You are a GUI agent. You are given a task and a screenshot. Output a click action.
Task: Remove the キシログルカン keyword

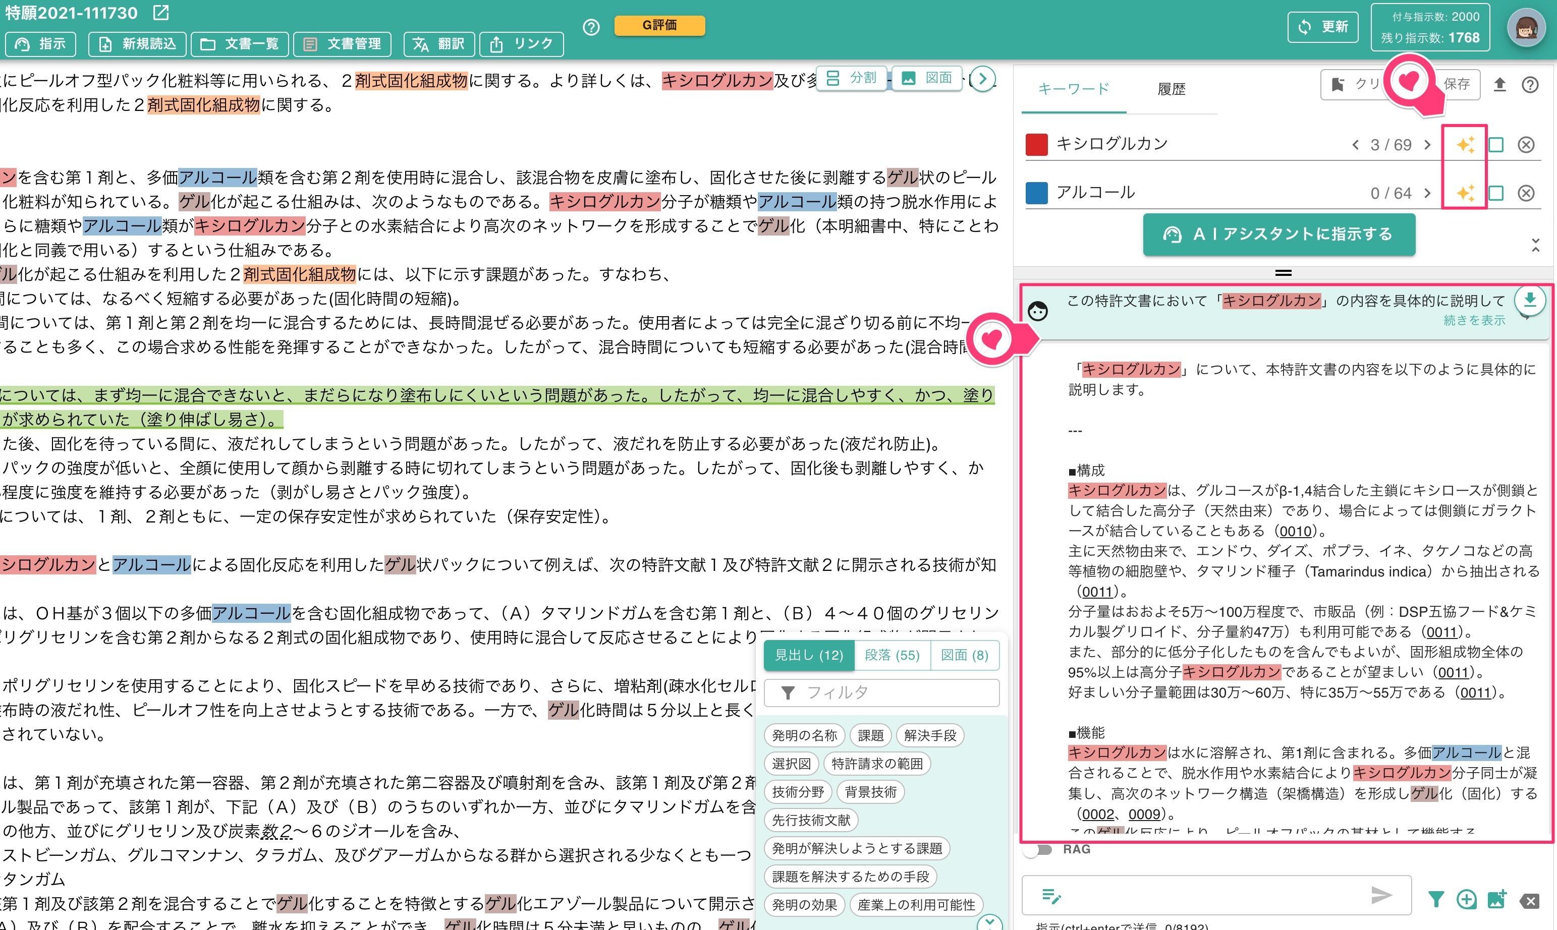pos(1526,145)
